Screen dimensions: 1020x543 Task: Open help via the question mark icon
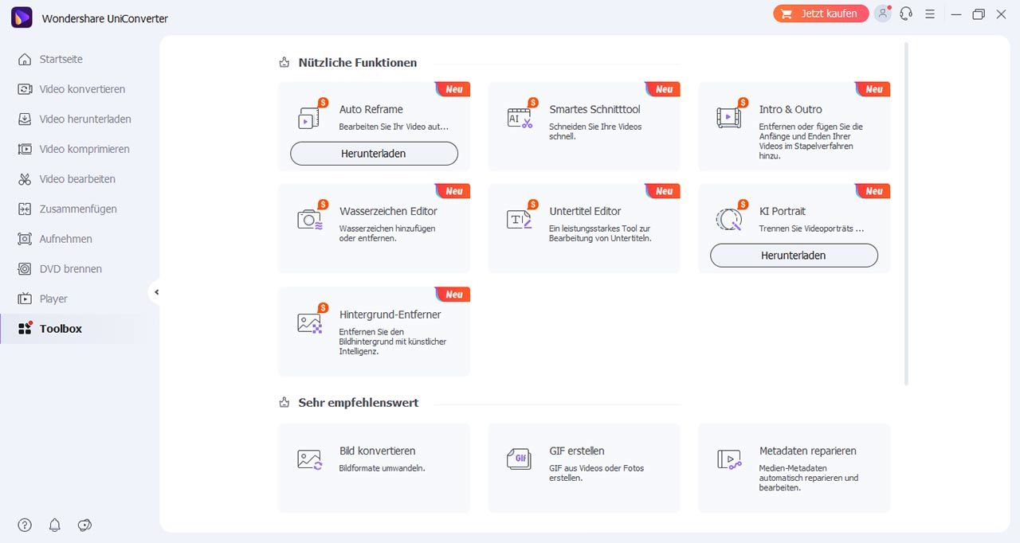(x=25, y=525)
